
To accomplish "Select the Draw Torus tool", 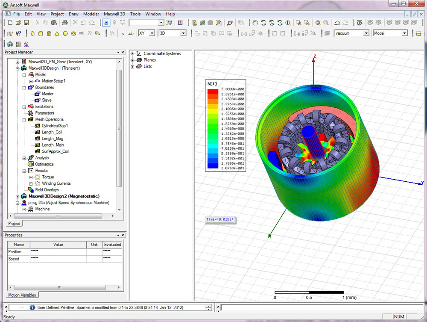I will point(73,33).
